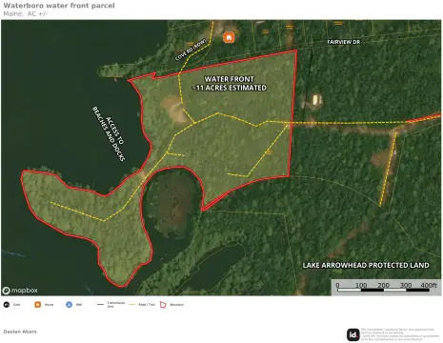Viewport: 443px width, 343px height.
Task: Click the 'FAIRVIEW DR' road label
Action: [344, 42]
